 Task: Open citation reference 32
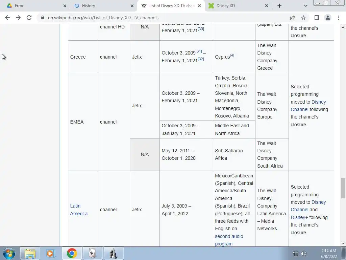coord(201,59)
